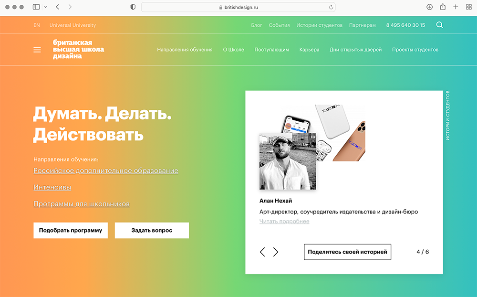477x297 pixels.
Task: Show the tab overview grid icon
Action: pos(469,7)
